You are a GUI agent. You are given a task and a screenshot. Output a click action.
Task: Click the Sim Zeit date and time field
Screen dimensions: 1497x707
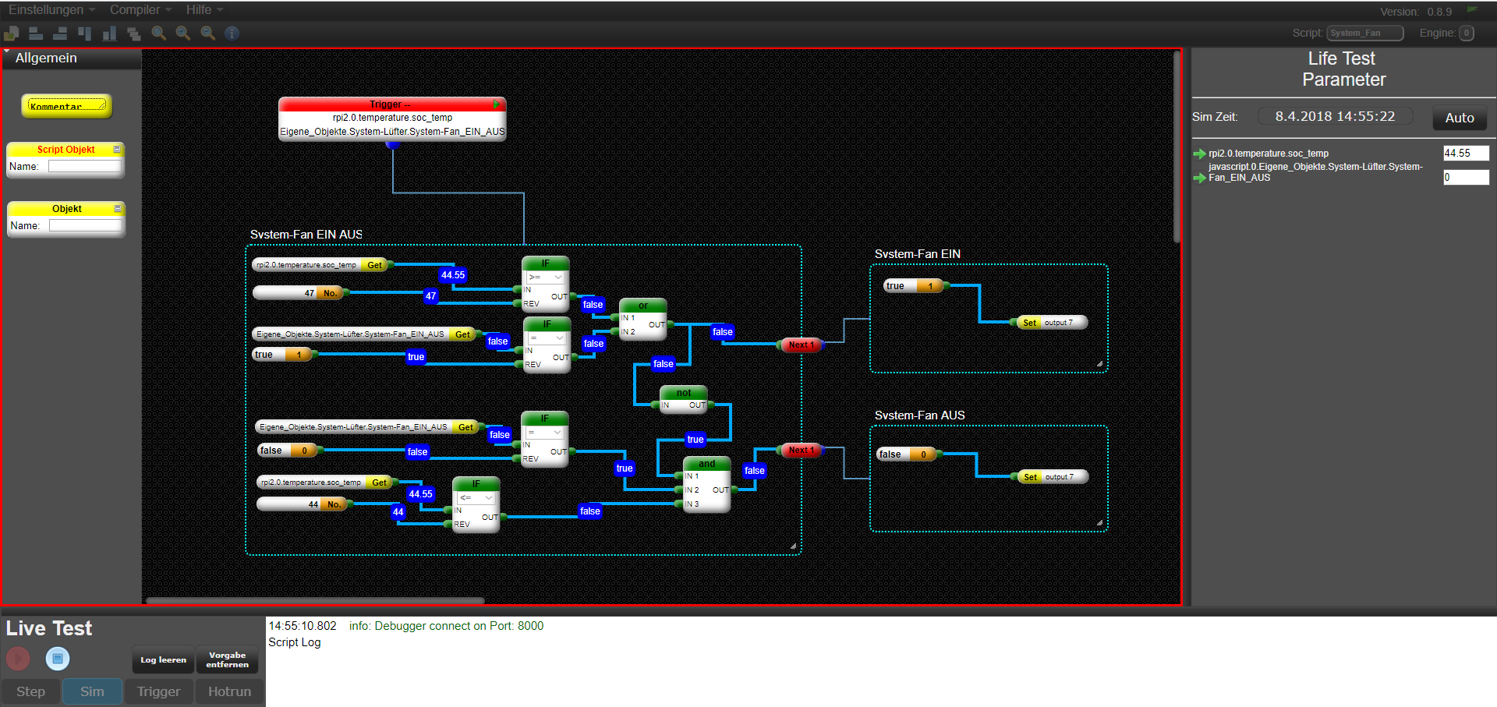1336,116
